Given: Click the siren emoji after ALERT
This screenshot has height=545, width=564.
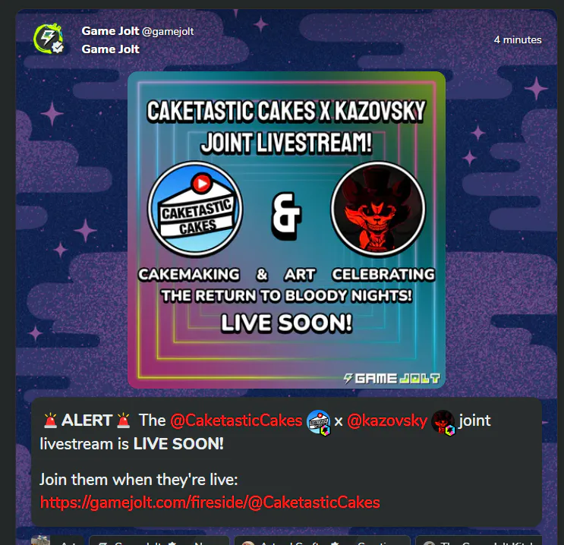Looking at the screenshot, I should (x=124, y=421).
